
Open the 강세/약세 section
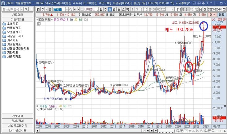tap(18, 120)
